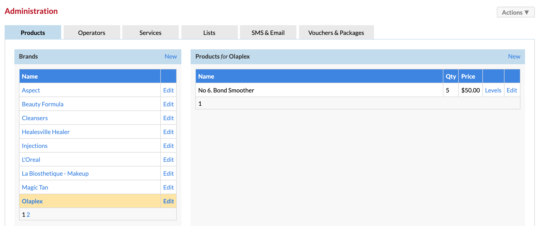Click the Administration page heading
Viewport: 542px width, 226px height.
click(31, 11)
